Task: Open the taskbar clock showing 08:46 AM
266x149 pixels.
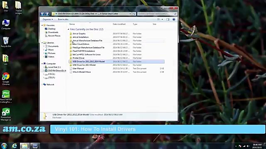Action: click(x=257, y=146)
